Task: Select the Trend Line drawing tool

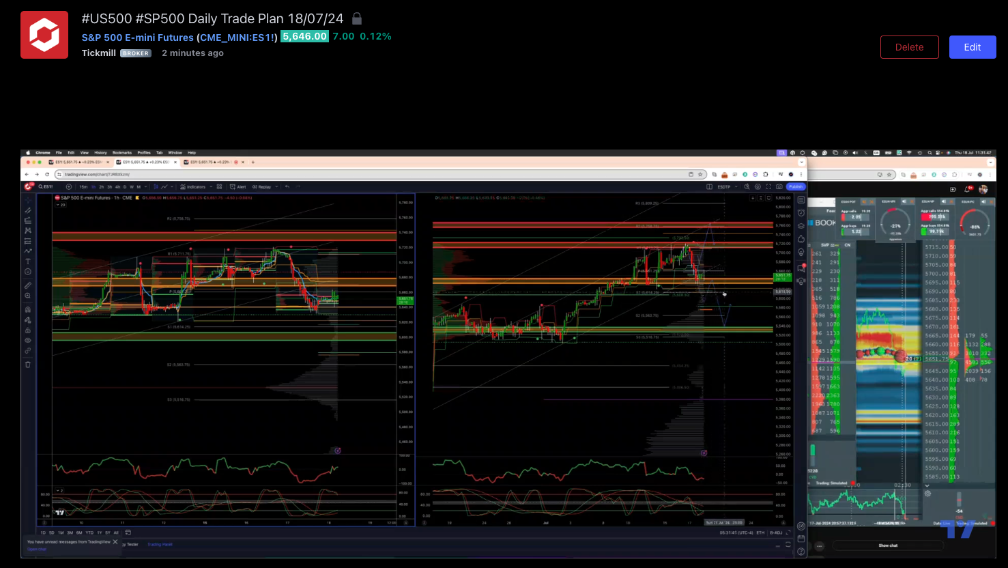Action: click(x=28, y=210)
